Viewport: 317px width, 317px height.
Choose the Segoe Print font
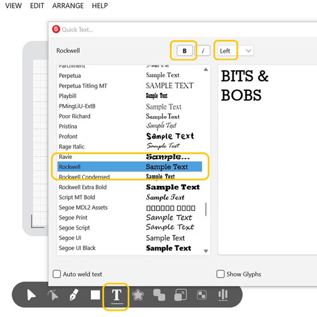point(129,217)
